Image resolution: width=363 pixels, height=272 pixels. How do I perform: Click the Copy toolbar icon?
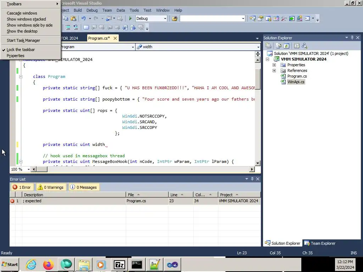click(66, 18)
